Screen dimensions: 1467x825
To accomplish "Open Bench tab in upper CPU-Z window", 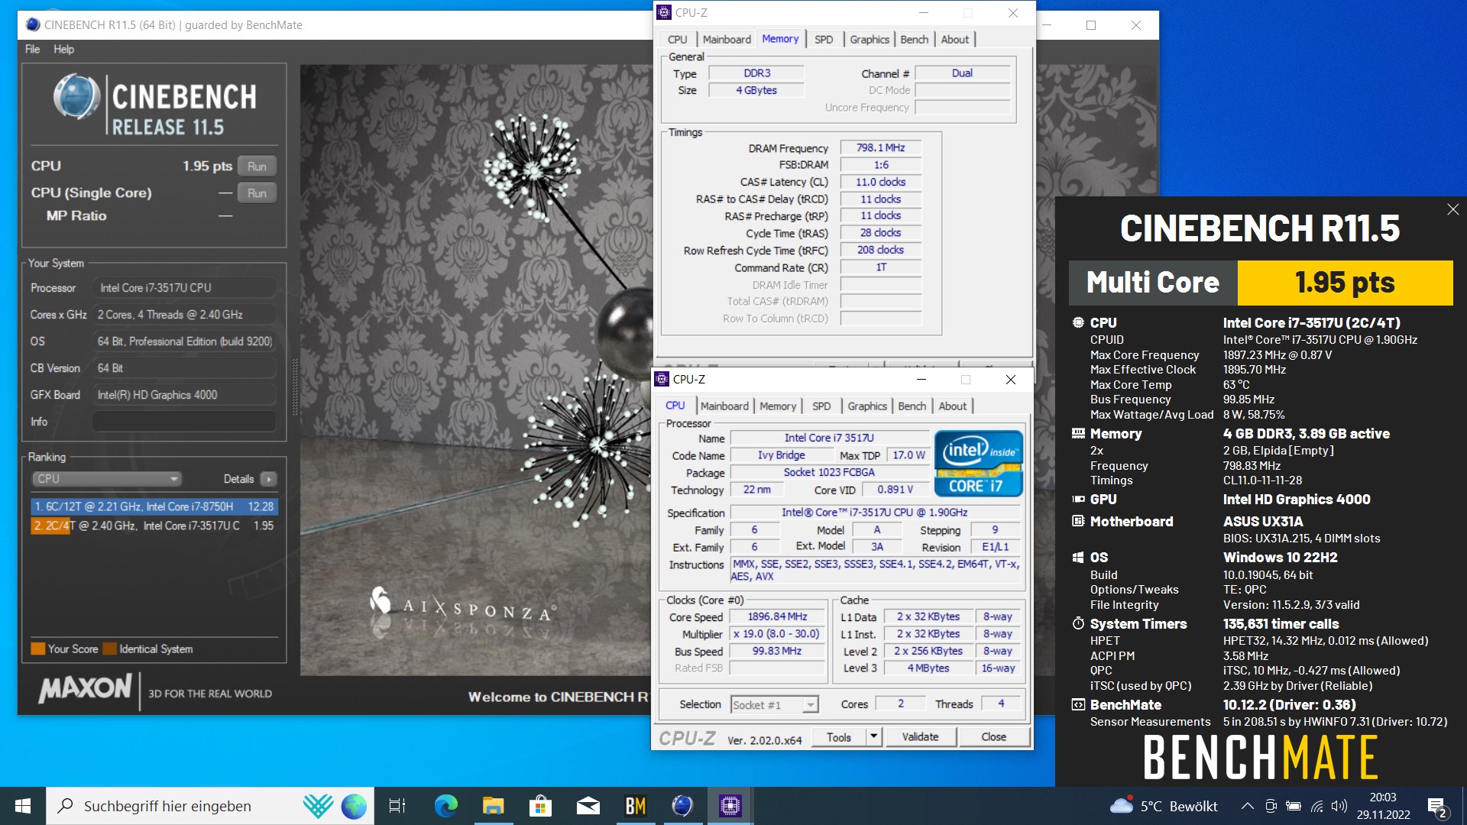I will [914, 40].
